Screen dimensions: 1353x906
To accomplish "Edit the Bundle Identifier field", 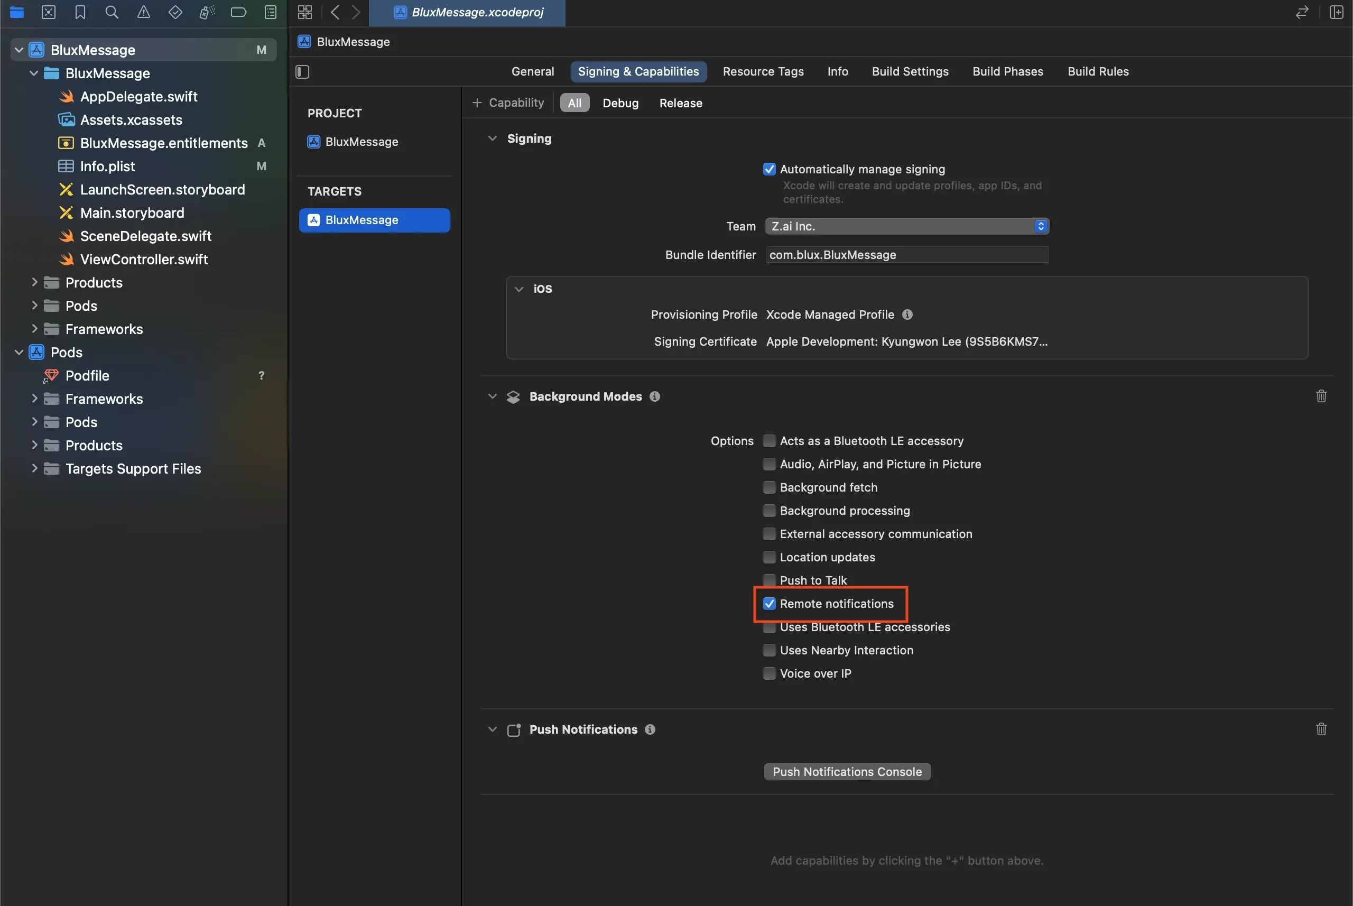I will pos(907,255).
